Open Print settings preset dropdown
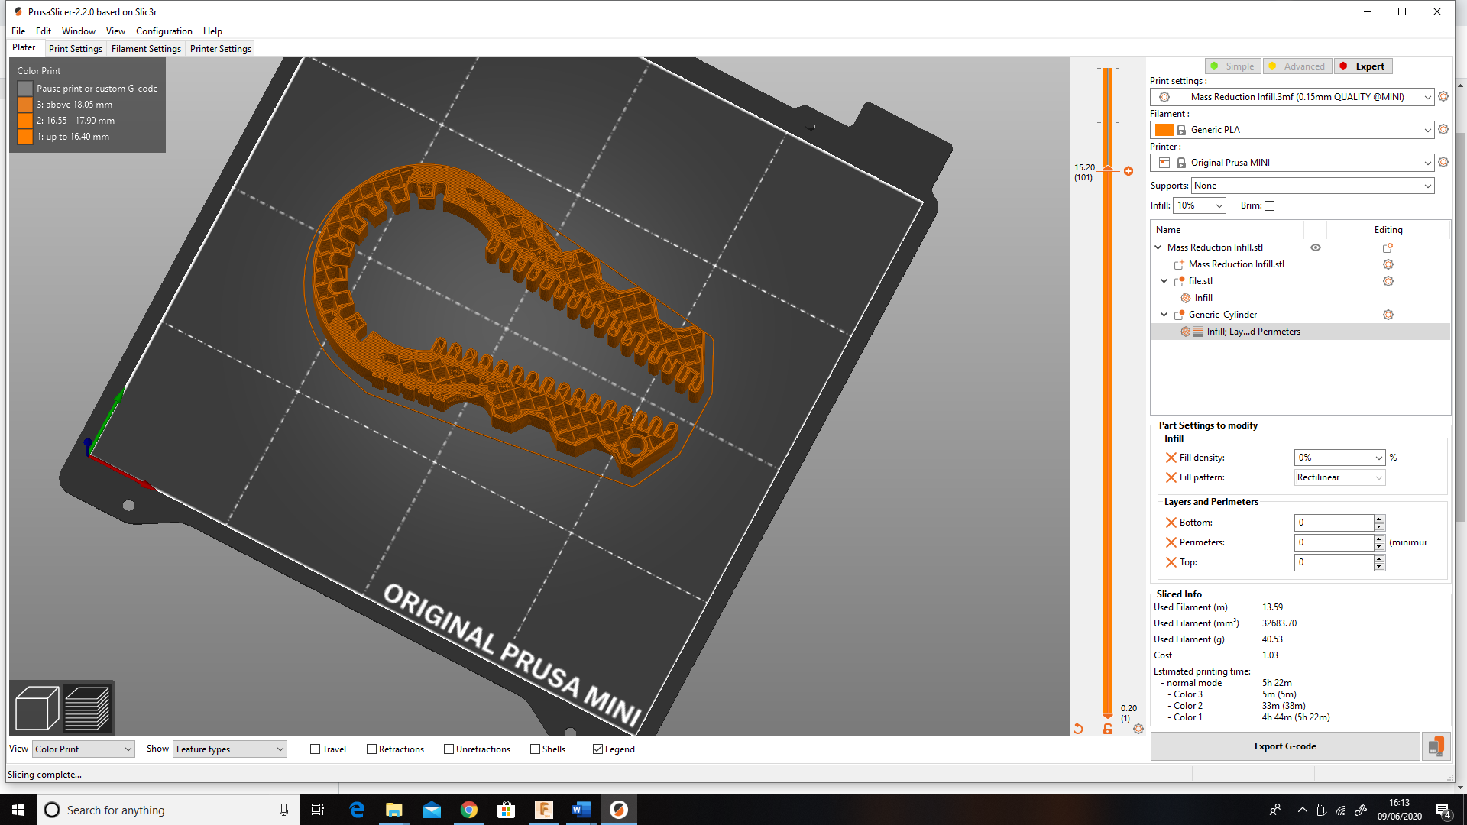Image resolution: width=1467 pixels, height=825 pixels. (x=1292, y=97)
